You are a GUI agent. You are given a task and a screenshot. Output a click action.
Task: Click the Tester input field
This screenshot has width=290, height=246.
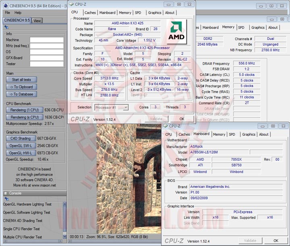coord(47,64)
